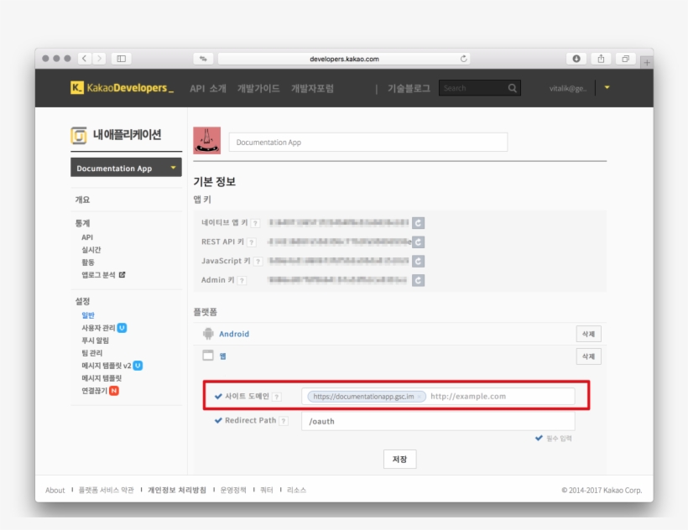This screenshot has width=688, height=530.
Task: Click the 필수 입력 check indicator
Action: (539, 437)
